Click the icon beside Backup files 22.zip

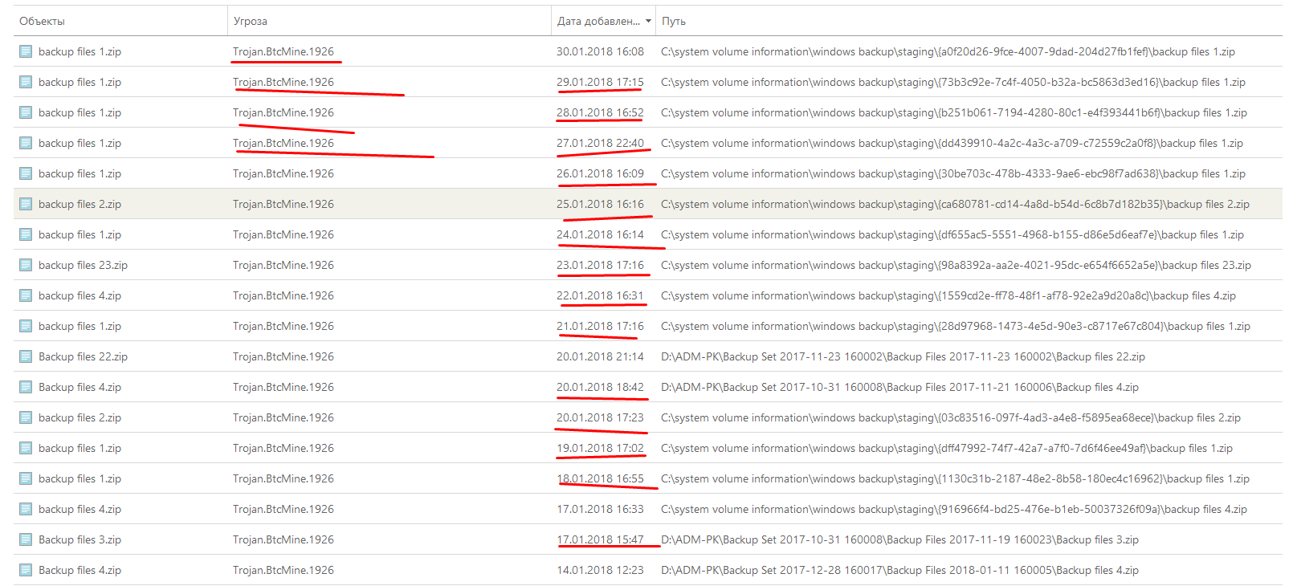pyautogui.click(x=26, y=356)
